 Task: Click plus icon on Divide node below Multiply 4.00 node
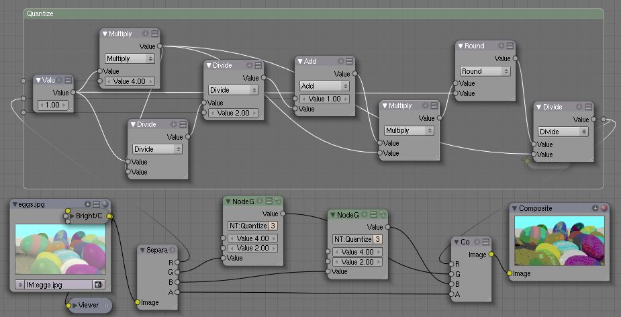click(x=173, y=124)
